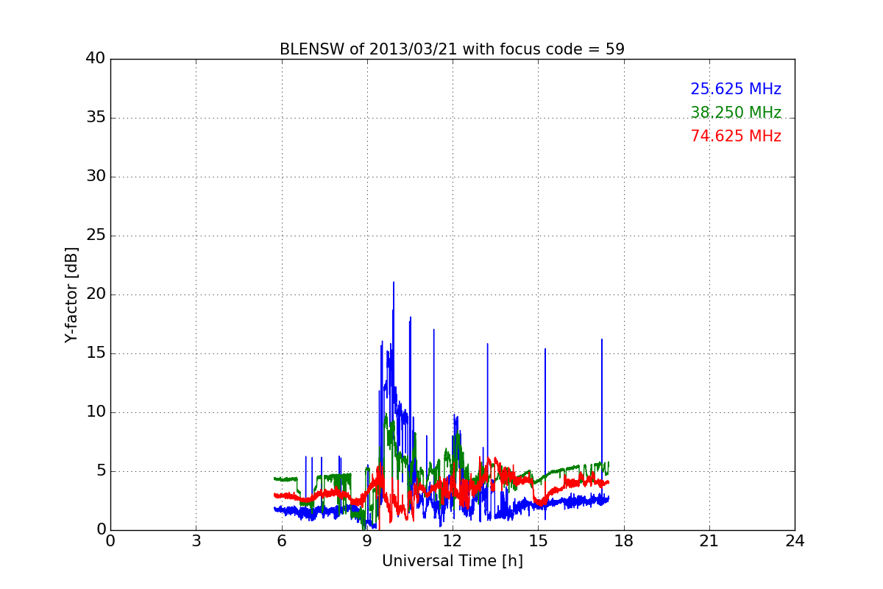This screenshot has height=589, width=883.
Task: Click the x-axis tick label 3
Action: 196,541
